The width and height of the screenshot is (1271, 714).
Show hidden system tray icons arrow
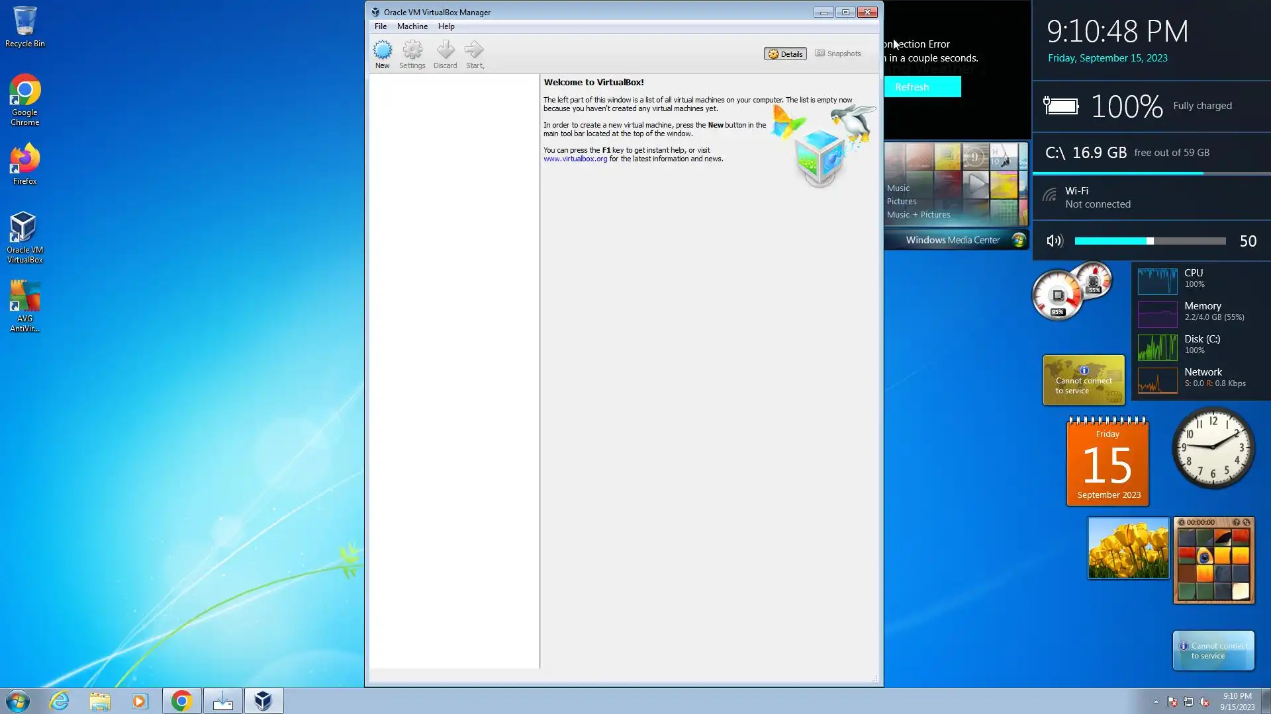click(x=1156, y=702)
